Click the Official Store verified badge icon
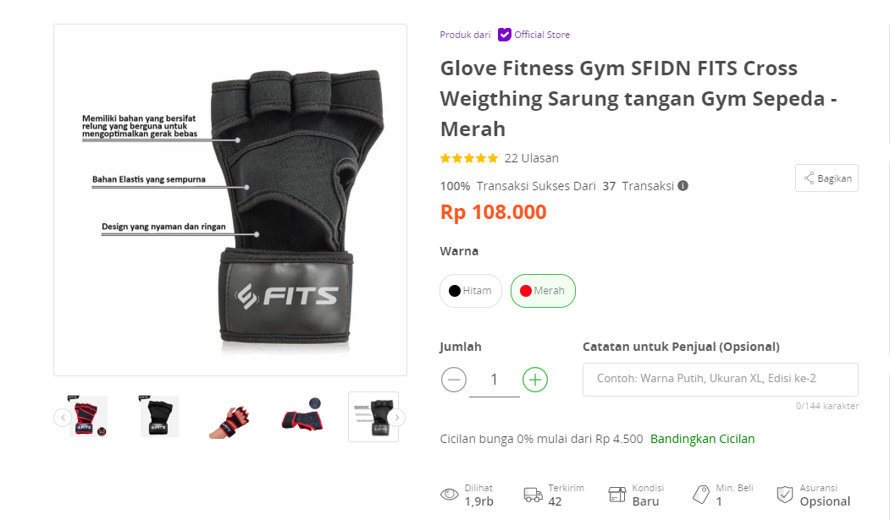Screen dimensions: 890x520 point(504,35)
